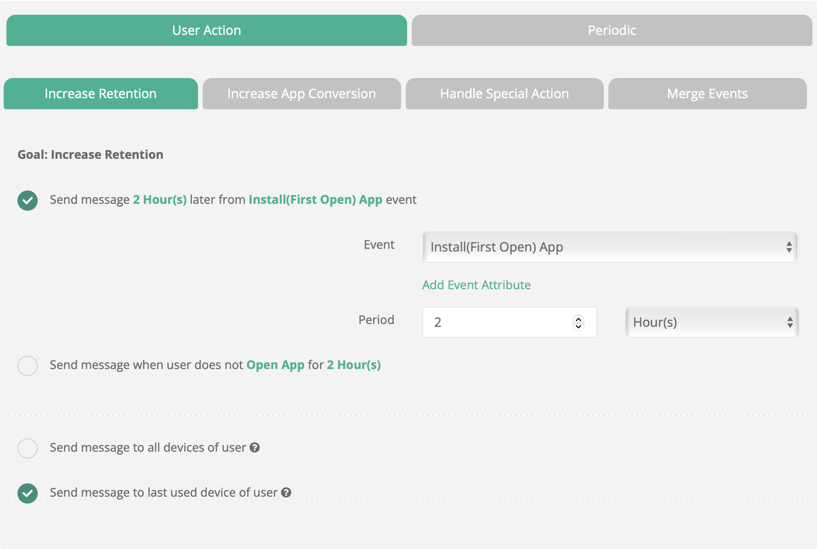Switch to the Periodic tab

tap(612, 30)
